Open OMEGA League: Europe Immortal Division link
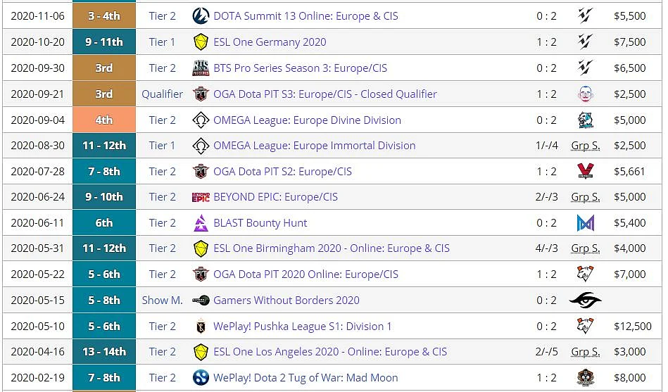 point(314,146)
